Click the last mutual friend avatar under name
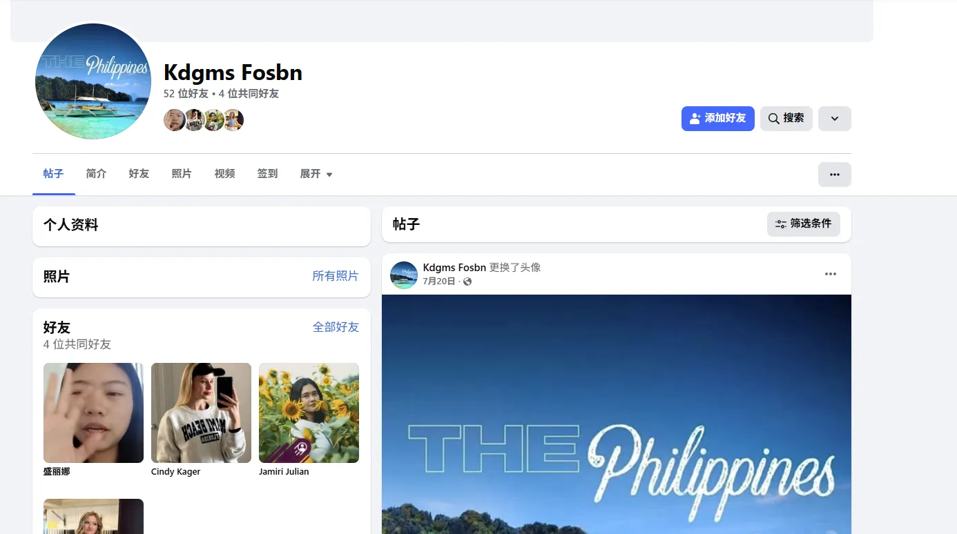This screenshot has height=534, width=957. pos(233,120)
